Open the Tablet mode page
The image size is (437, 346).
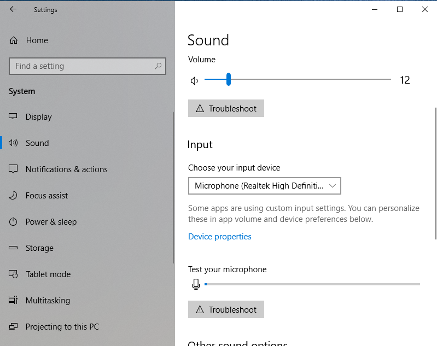(x=48, y=274)
